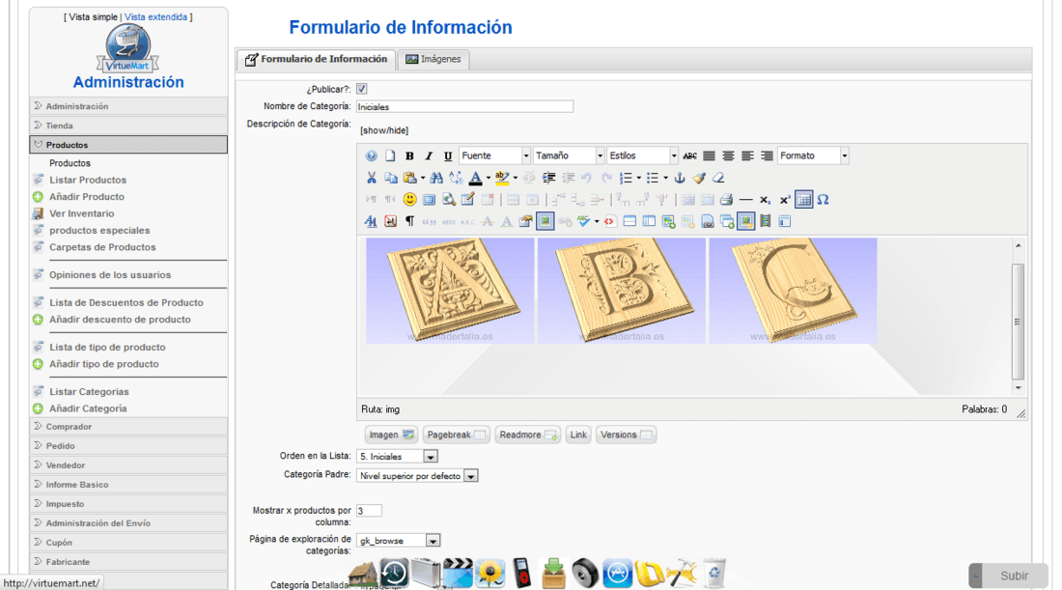1062x590 pixels.
Task: Justify text with the full-align button
Action: (710, 155)
